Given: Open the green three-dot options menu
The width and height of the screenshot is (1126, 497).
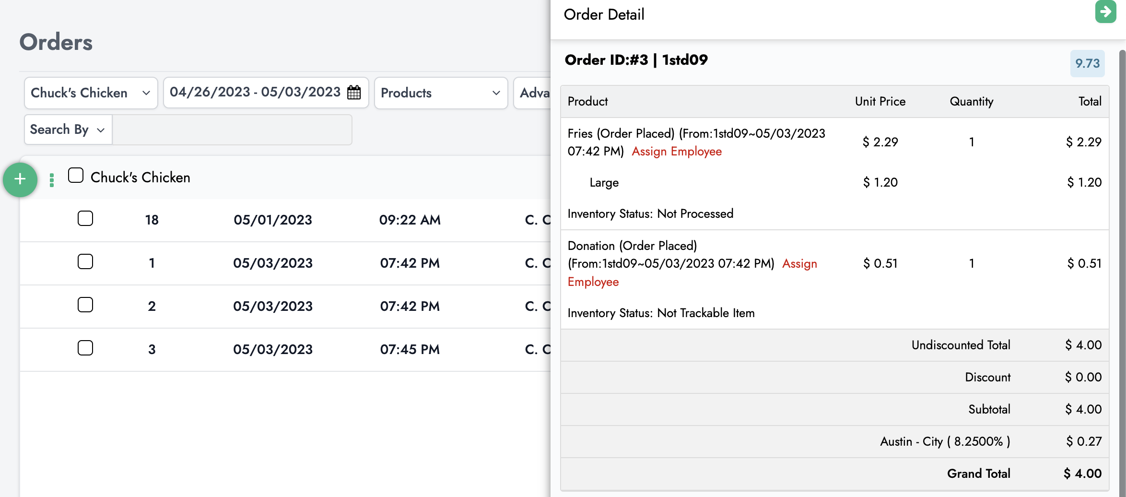Looking at the screenshot, I should pyautogui.click(x=52, y=180).
